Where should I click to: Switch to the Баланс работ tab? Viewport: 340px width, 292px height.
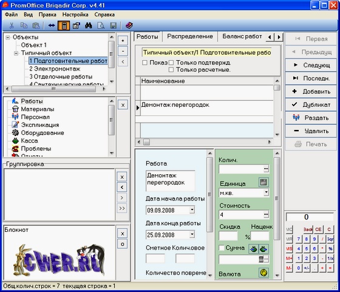coord(242,36)
